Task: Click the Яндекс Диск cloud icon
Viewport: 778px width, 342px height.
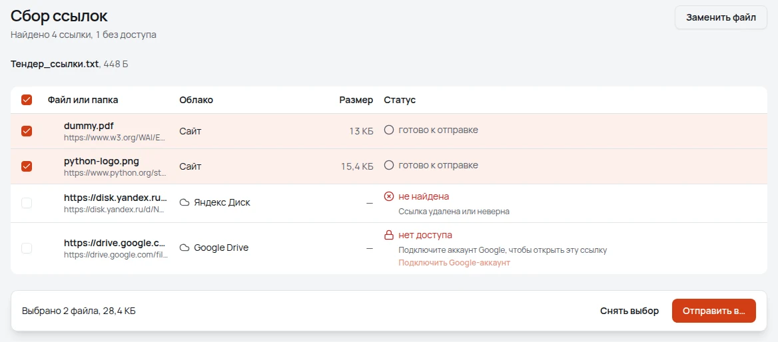Action: pyautogui.click(x=185, y=203)
